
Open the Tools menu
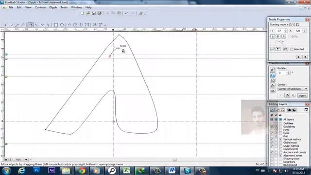(x=64, y=7)
